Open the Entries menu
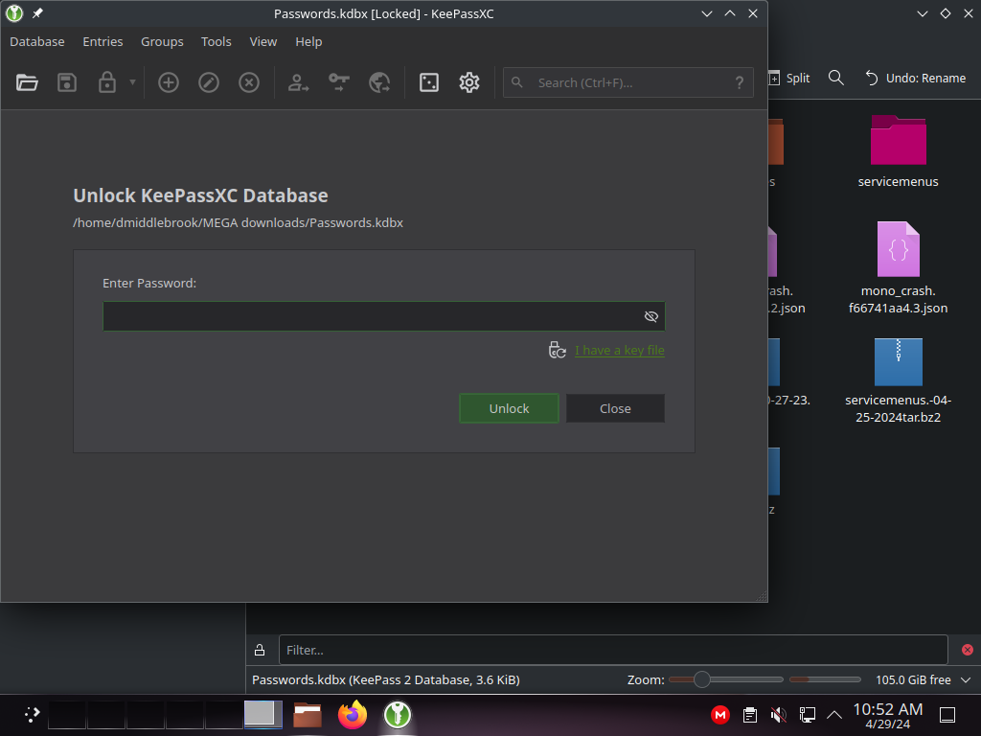This screenshot has height=736, width=981. [x=103, y=42]
